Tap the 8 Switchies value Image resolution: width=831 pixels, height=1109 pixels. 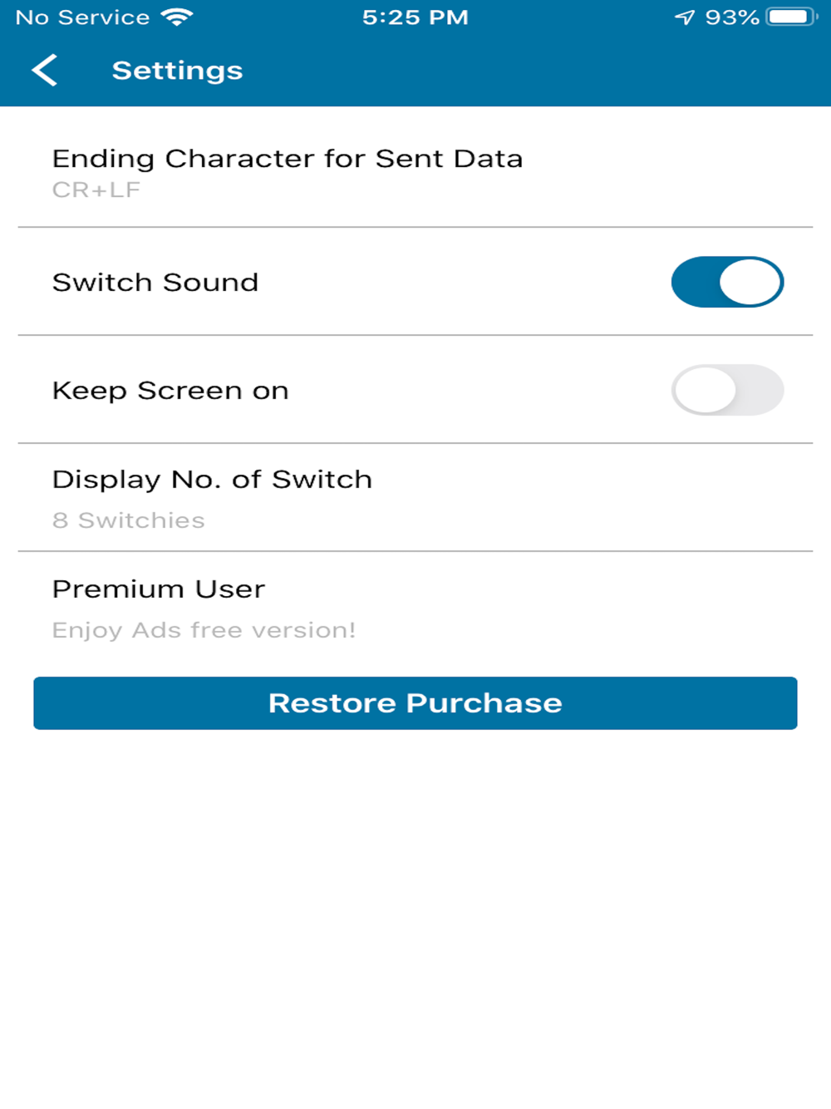(129, 520)
